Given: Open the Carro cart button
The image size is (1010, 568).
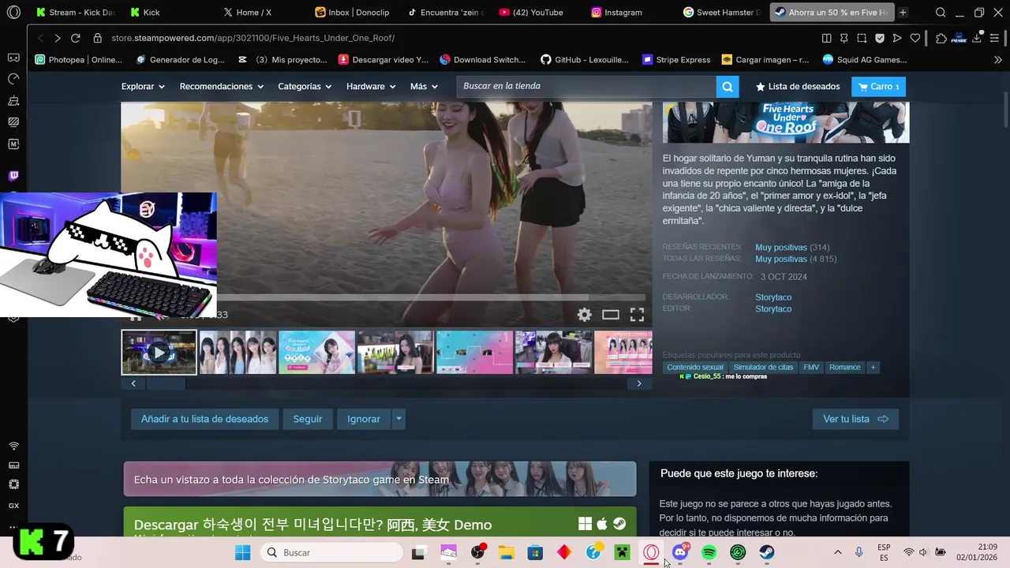Looking at the screenshot, I should tap(878, 87).
